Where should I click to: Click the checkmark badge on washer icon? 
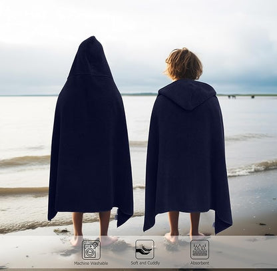(x=96, y=244)
